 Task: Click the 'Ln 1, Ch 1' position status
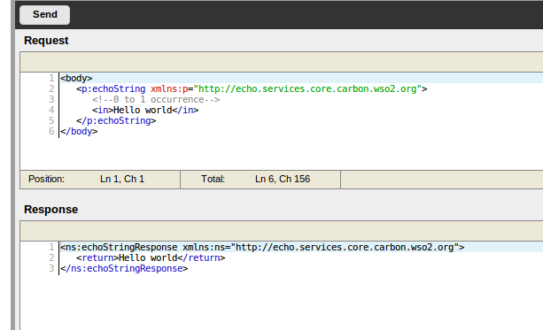tap(122, 179)
